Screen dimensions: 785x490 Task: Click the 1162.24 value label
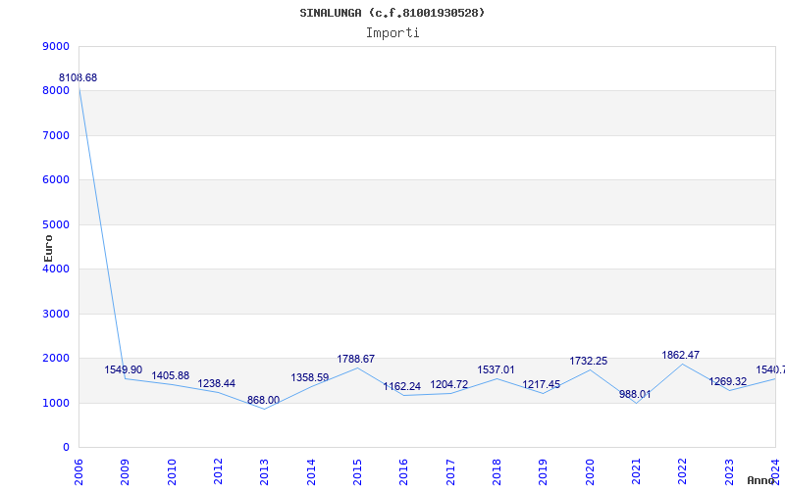tap(402, 386)
